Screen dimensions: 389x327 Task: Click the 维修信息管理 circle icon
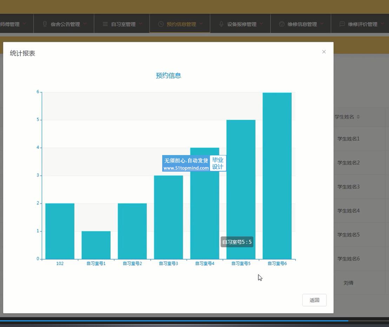pyautogui.click(x=282, y=24)
